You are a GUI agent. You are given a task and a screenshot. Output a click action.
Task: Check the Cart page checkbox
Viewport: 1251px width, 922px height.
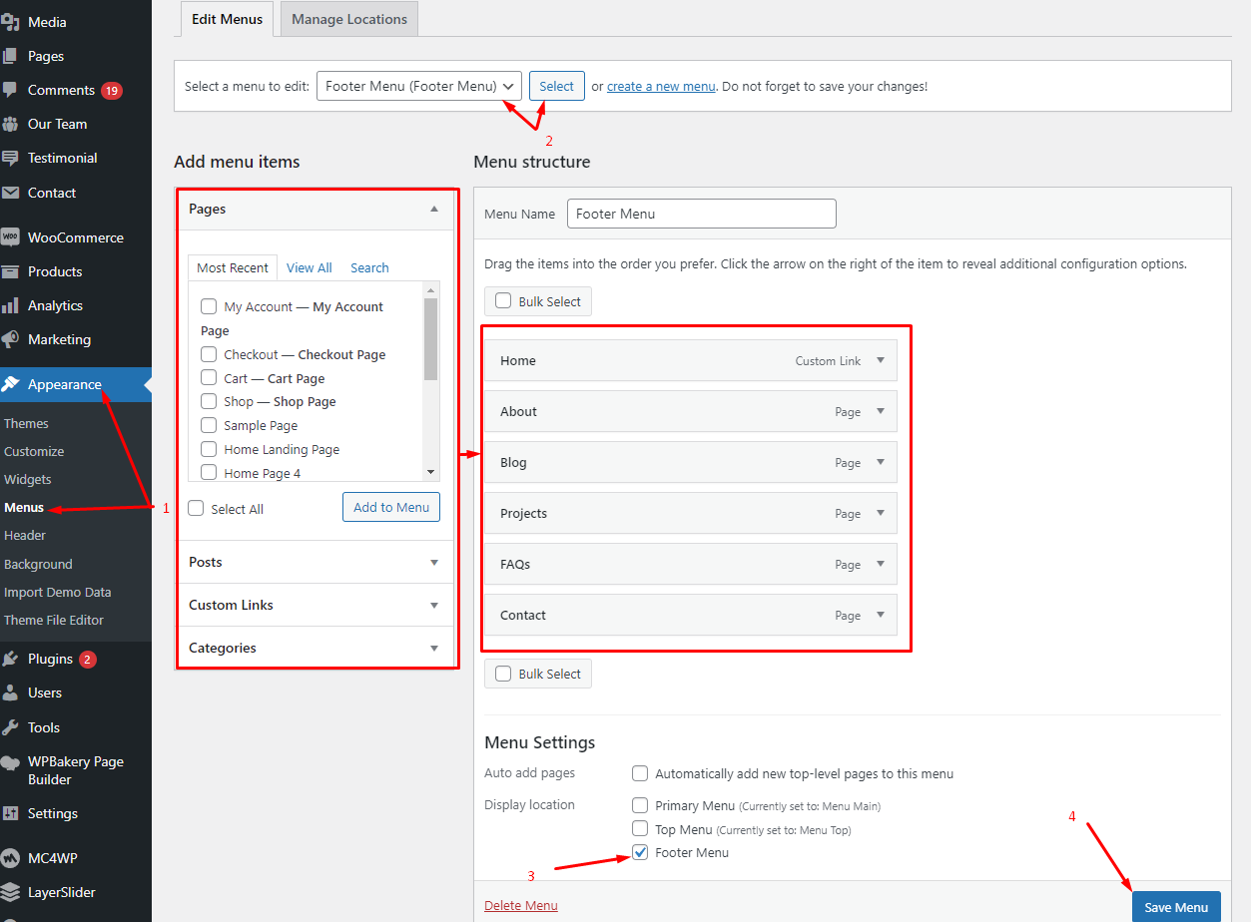[209, 378]
